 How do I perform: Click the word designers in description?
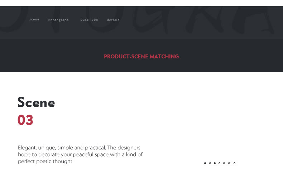point(129,148)
